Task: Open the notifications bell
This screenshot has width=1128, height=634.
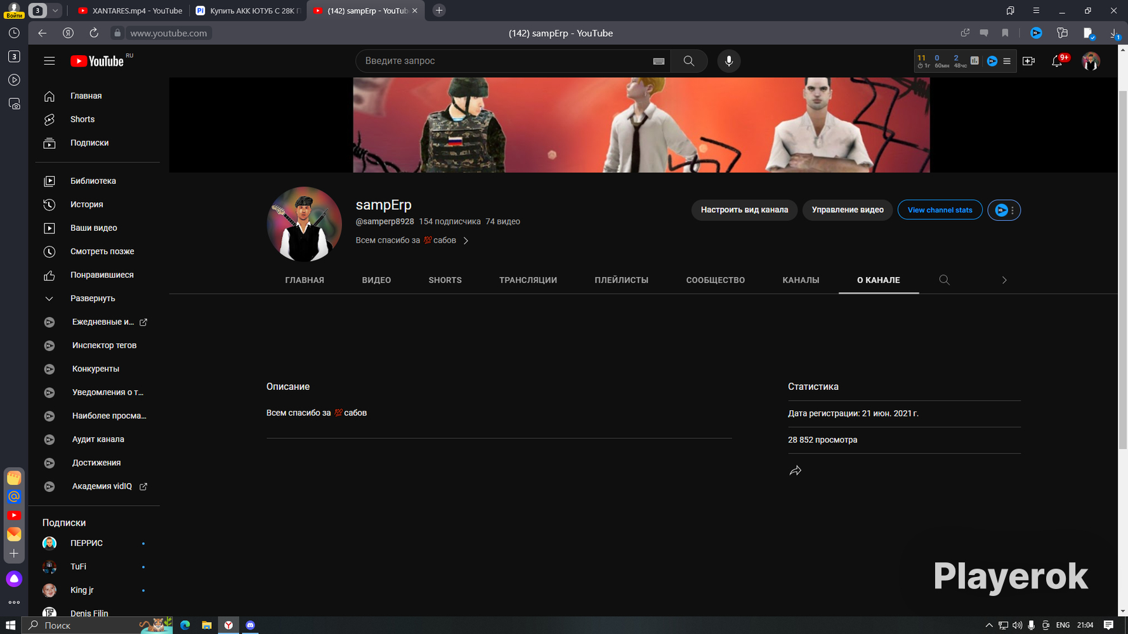Action: pos(1057,61)
